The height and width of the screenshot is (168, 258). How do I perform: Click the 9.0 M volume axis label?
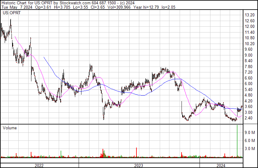(x=250, y=132)
